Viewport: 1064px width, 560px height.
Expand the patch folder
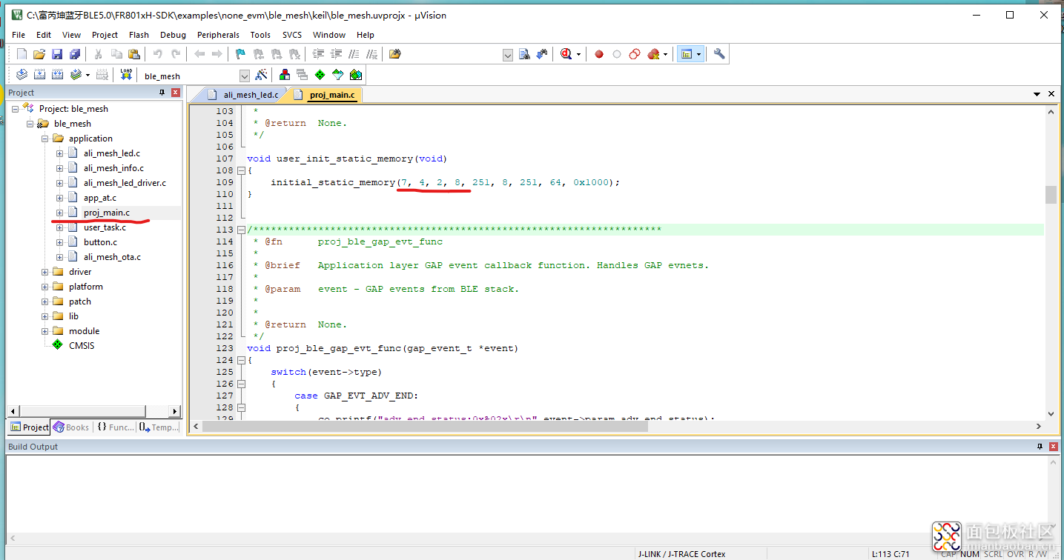point(44,301)
